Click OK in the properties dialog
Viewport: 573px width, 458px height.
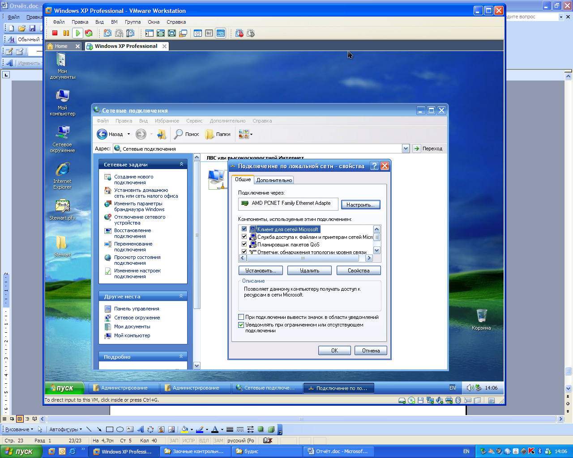pos(334,351)
